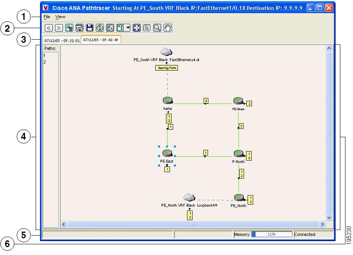
Task: Select the PE-West router icon
Action: tap(238, 101)
